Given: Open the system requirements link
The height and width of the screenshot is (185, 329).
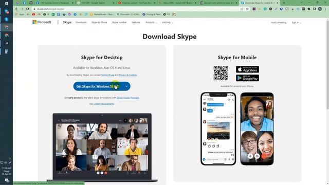Looking at the screenshot, I should (x=104, y=104).
